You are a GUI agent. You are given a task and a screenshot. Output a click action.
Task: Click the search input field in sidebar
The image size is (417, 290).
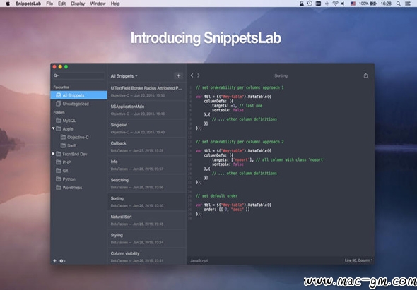tap(78, 75)
